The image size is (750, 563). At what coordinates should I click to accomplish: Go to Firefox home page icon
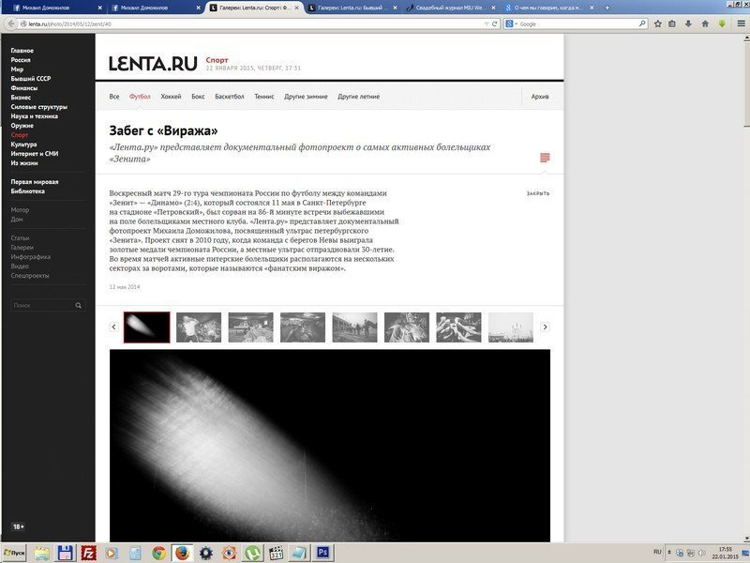(704, 23)
